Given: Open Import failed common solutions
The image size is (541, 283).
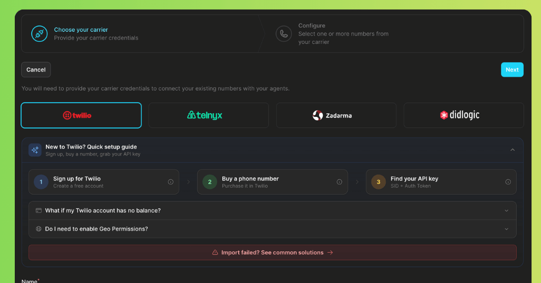Looking at the screenshot, I should point(273,253).
